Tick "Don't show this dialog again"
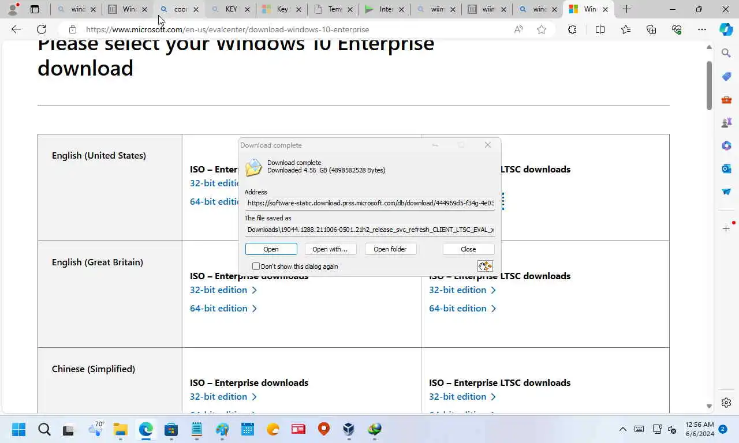 coord(256,266)
